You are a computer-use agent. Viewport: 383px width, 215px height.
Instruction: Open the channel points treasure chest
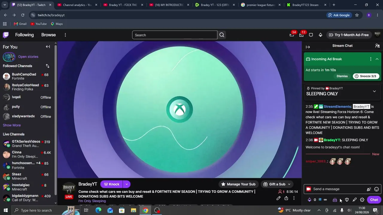pyautogui.click(x=335, y=200)
